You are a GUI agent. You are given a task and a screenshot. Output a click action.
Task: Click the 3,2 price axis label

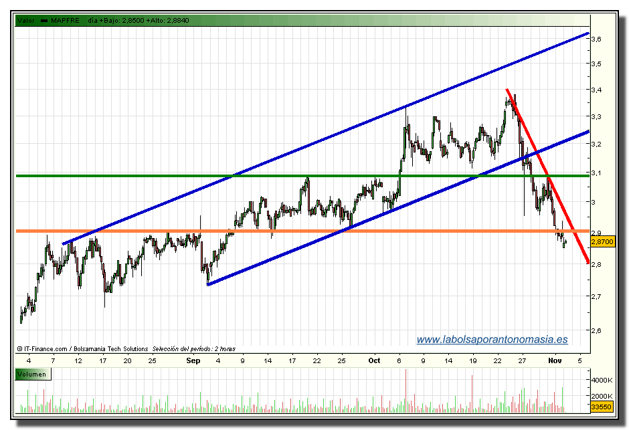(596, 144)
